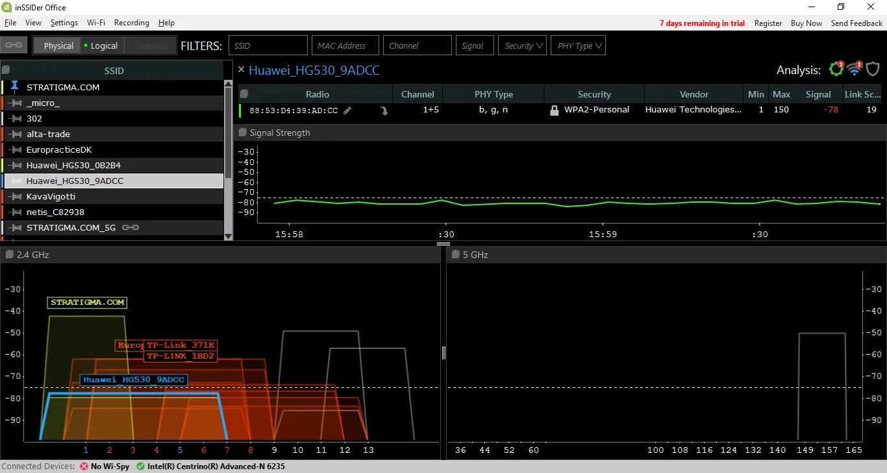Click the link icon beside STRATIGMA.COM_5G

click(131, 227)
